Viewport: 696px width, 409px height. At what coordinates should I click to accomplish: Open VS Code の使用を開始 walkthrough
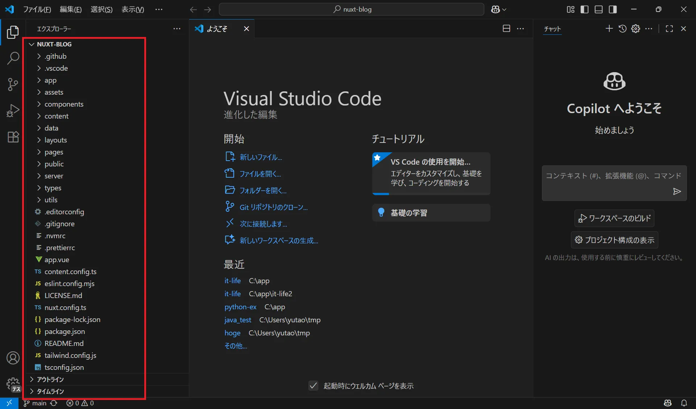pyautogui.click(x=431, y=173)
